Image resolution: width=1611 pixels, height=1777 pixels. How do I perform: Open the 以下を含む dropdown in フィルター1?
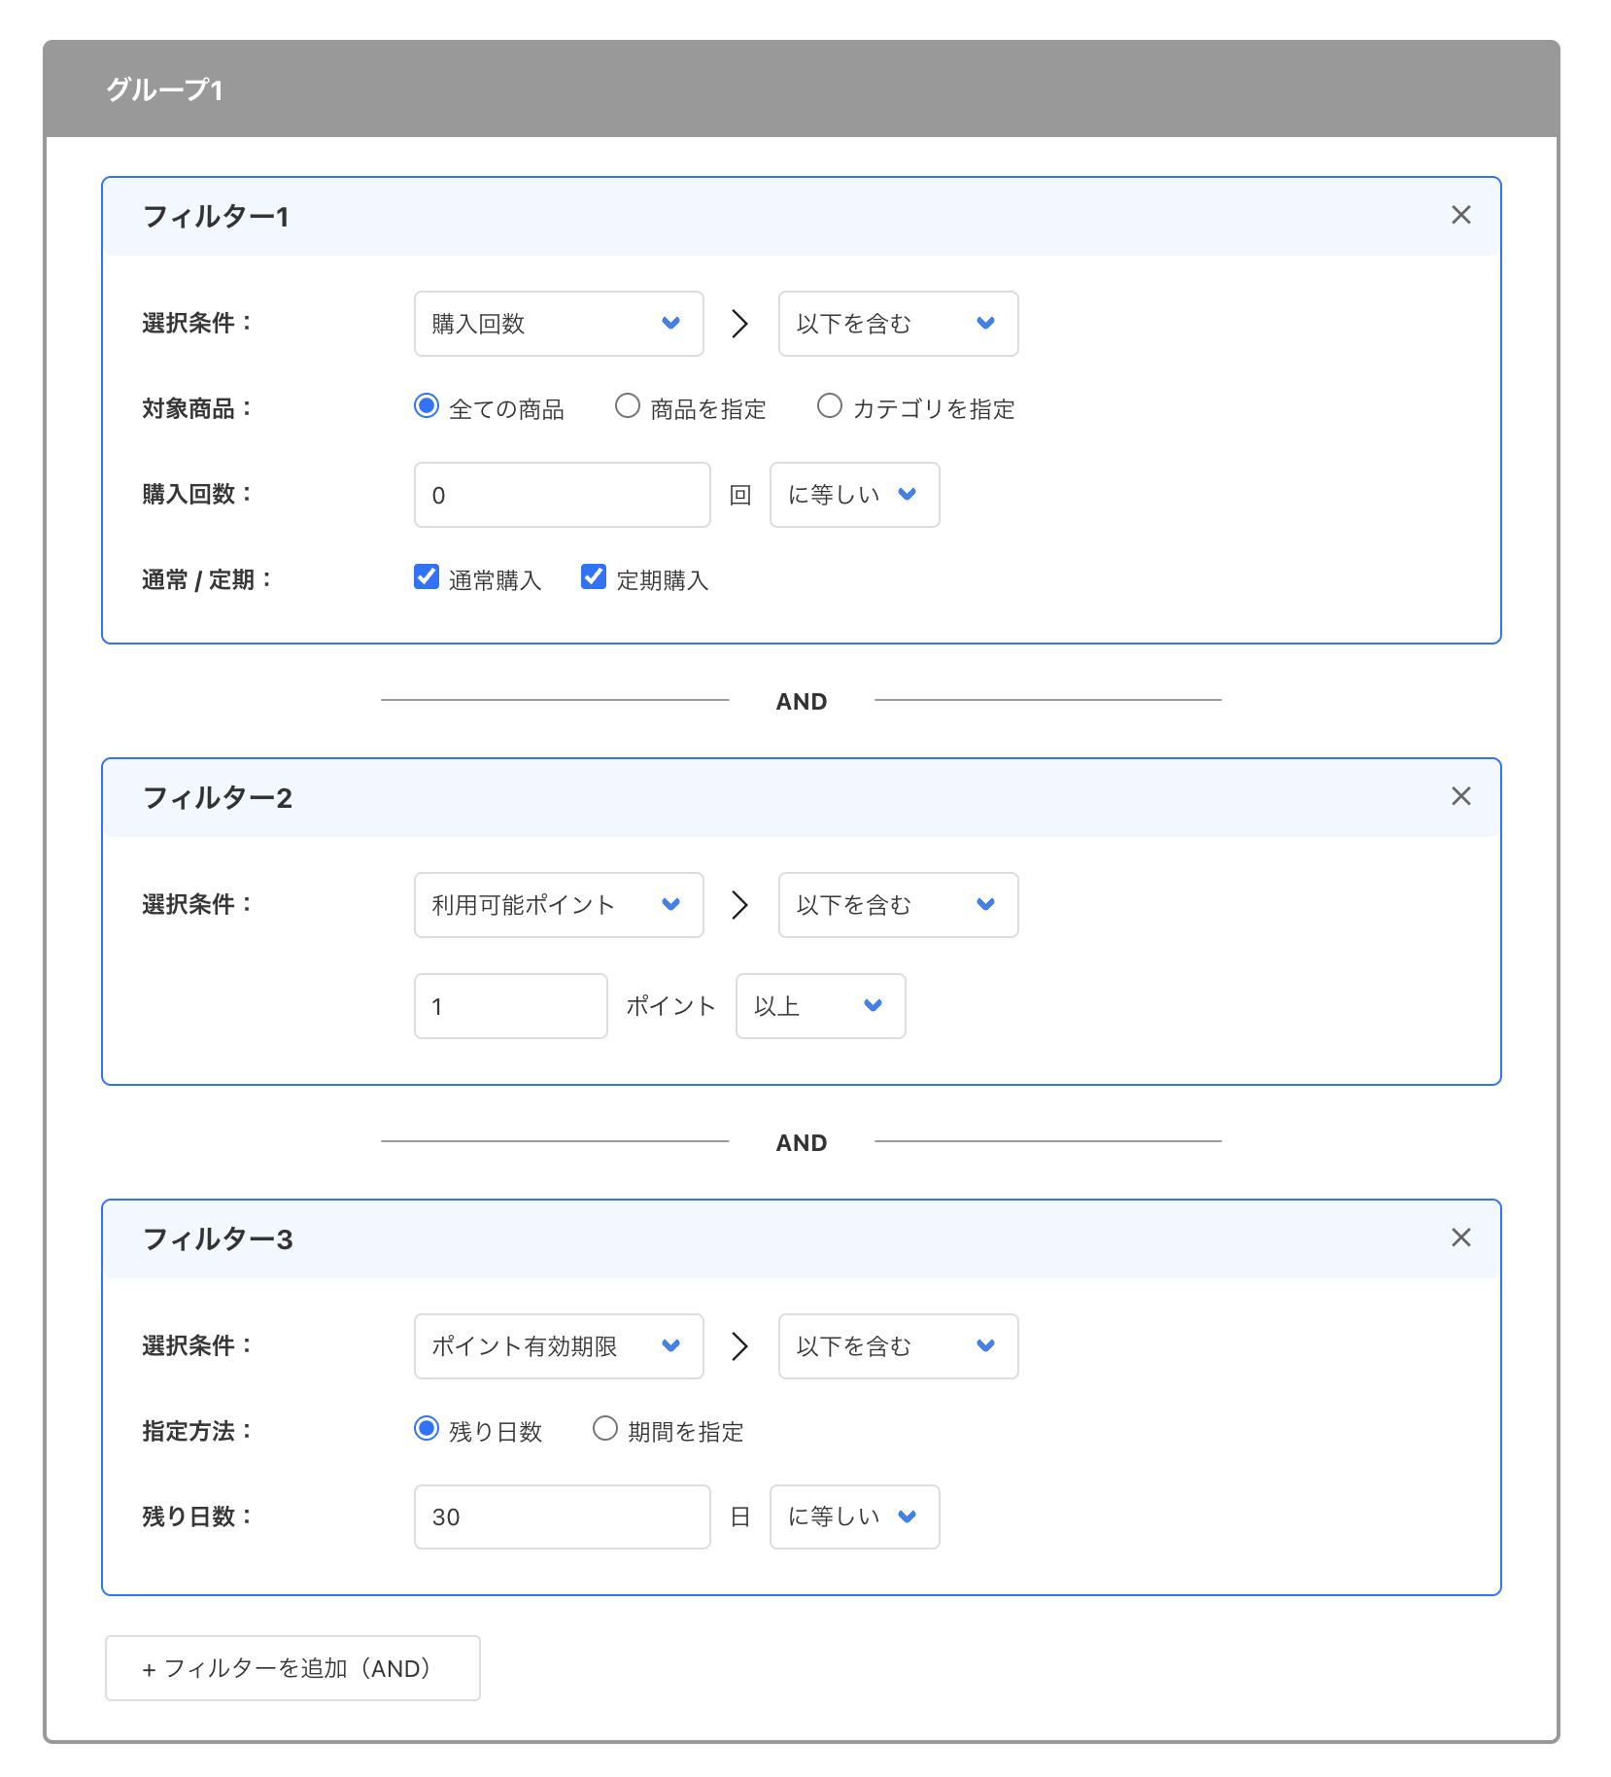(x=897, y=324)
